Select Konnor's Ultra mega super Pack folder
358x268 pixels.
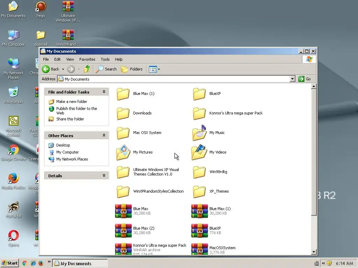199,113
